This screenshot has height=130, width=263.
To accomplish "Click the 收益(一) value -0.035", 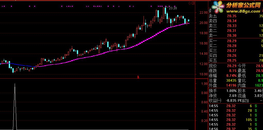I will [x=231, y=101].
